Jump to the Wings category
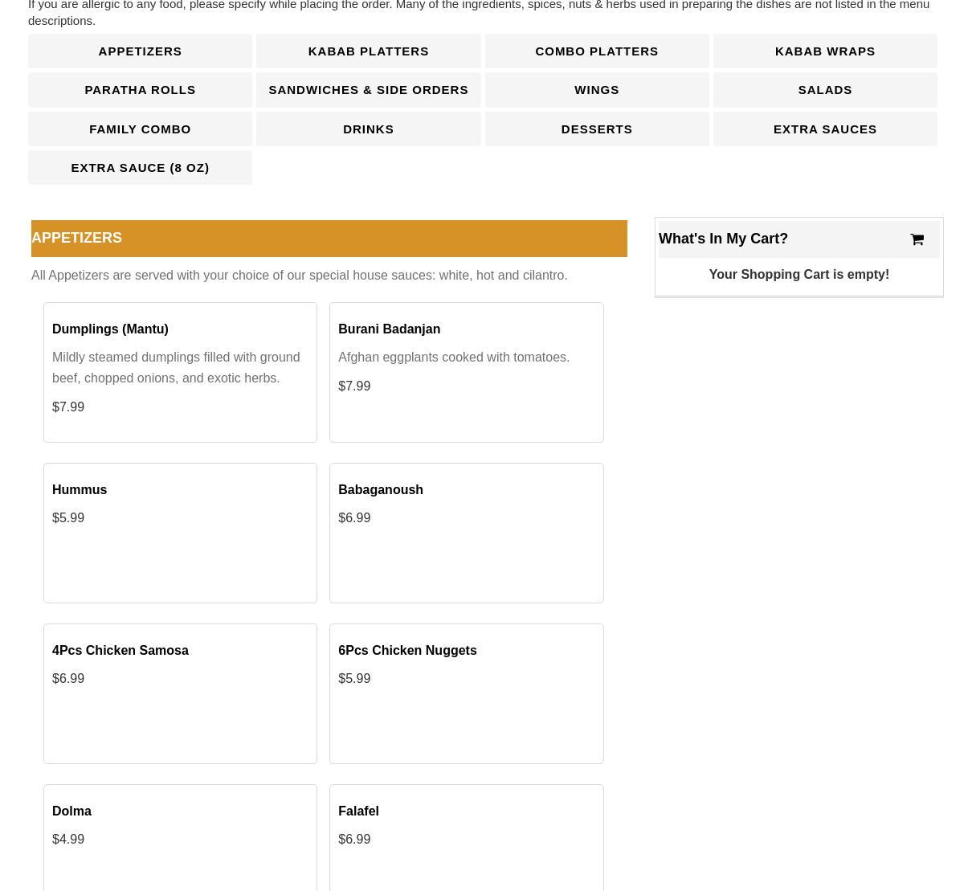The height and width of the screenshot is (891, 972). click(x=596, y=90)
